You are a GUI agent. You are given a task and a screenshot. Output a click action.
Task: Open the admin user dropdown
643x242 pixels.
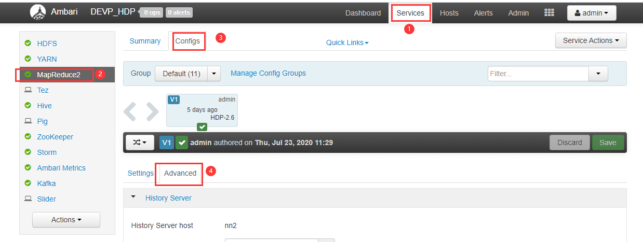click(592, 13)
